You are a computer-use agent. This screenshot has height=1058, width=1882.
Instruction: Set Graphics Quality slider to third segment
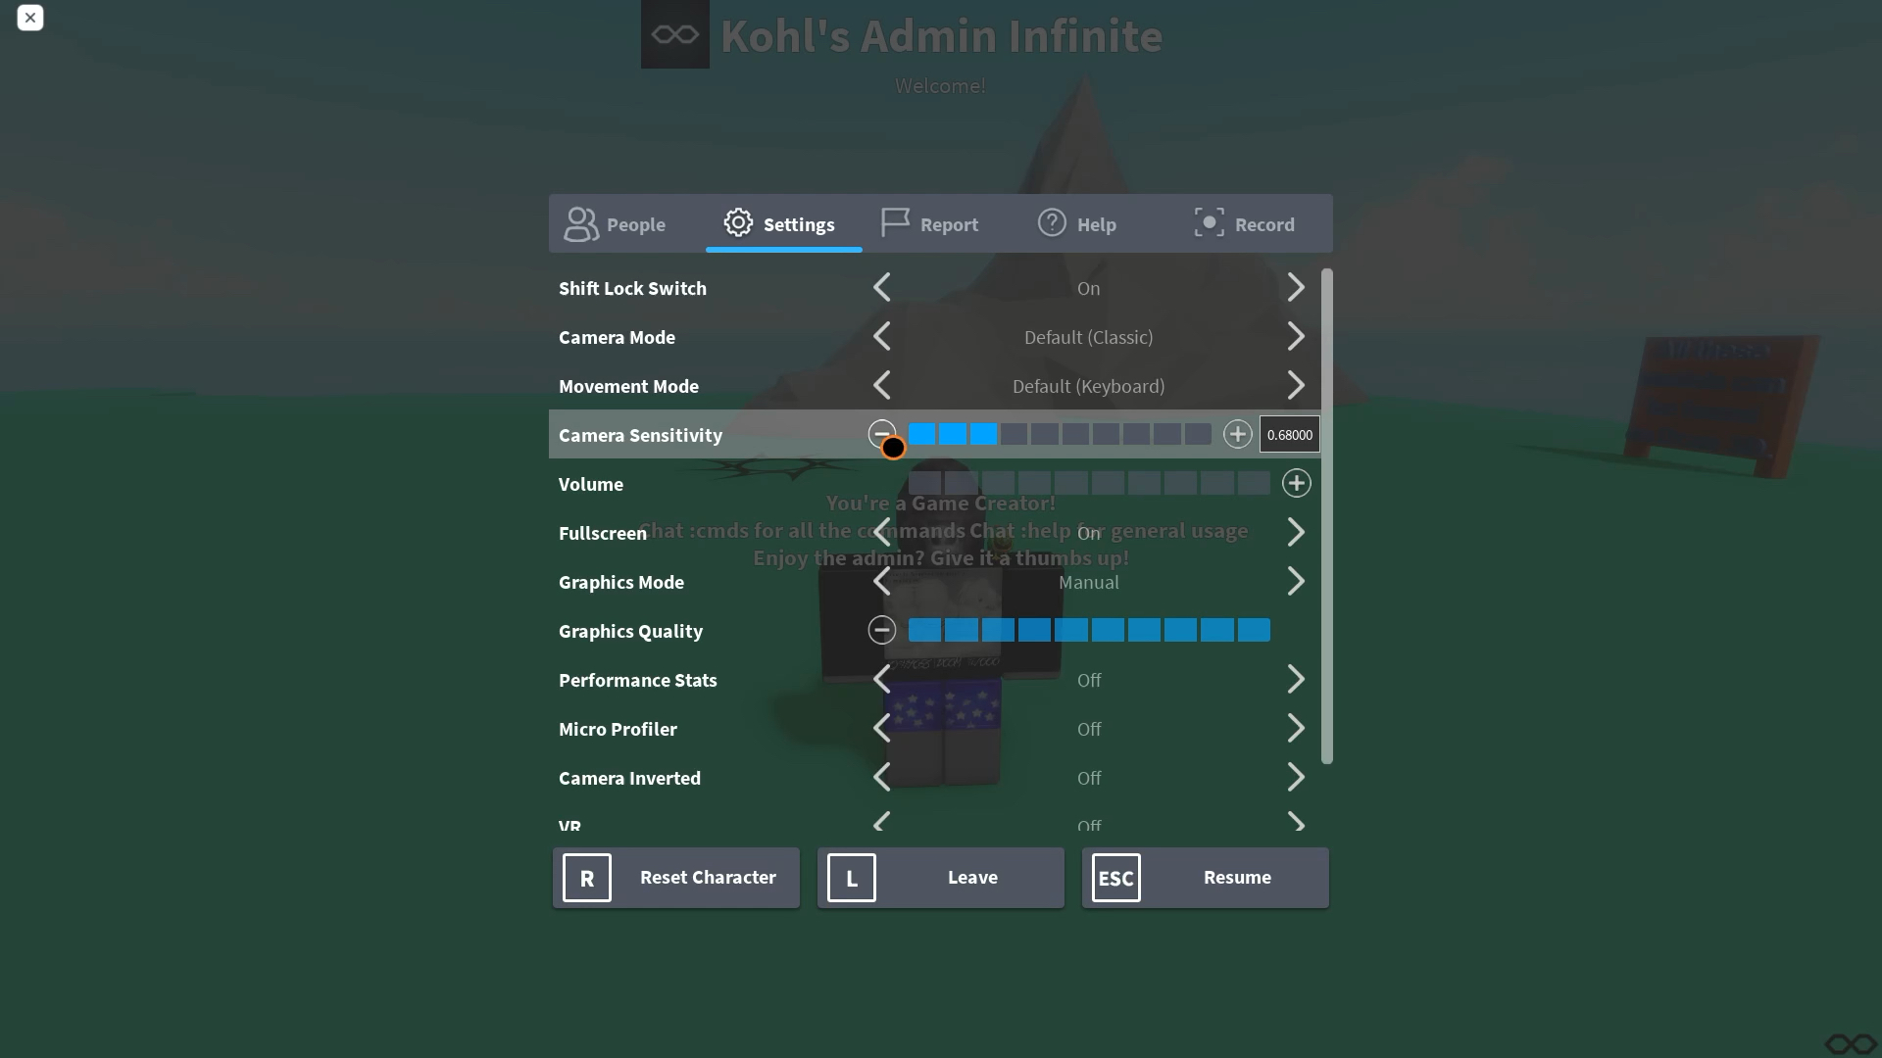point(998,630)
